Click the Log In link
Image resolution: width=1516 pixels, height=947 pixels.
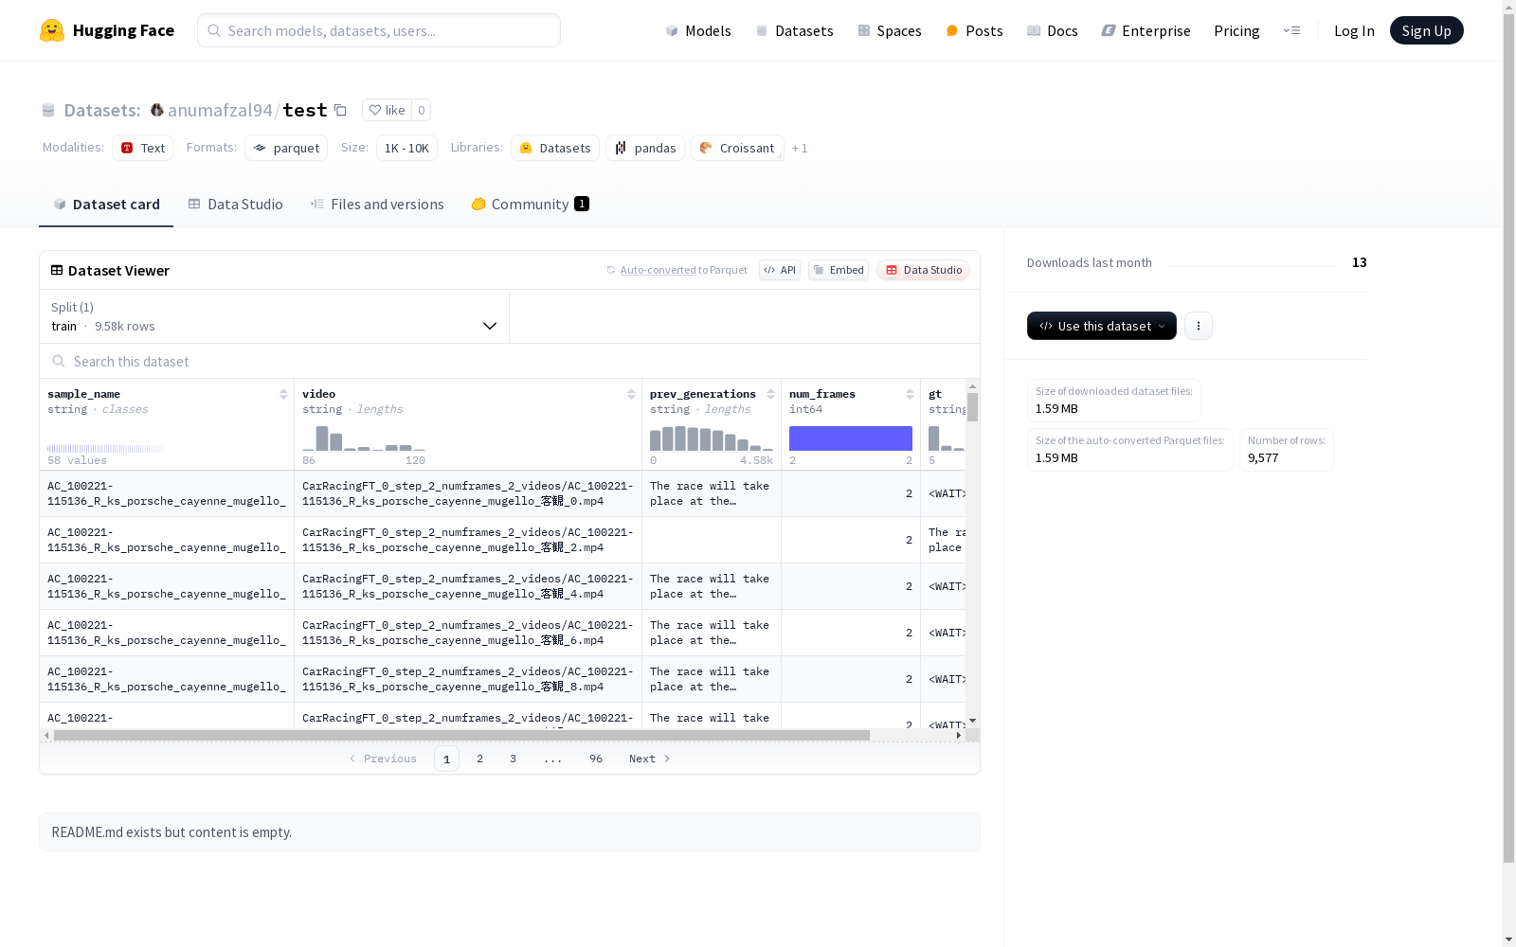[1354, 30]
